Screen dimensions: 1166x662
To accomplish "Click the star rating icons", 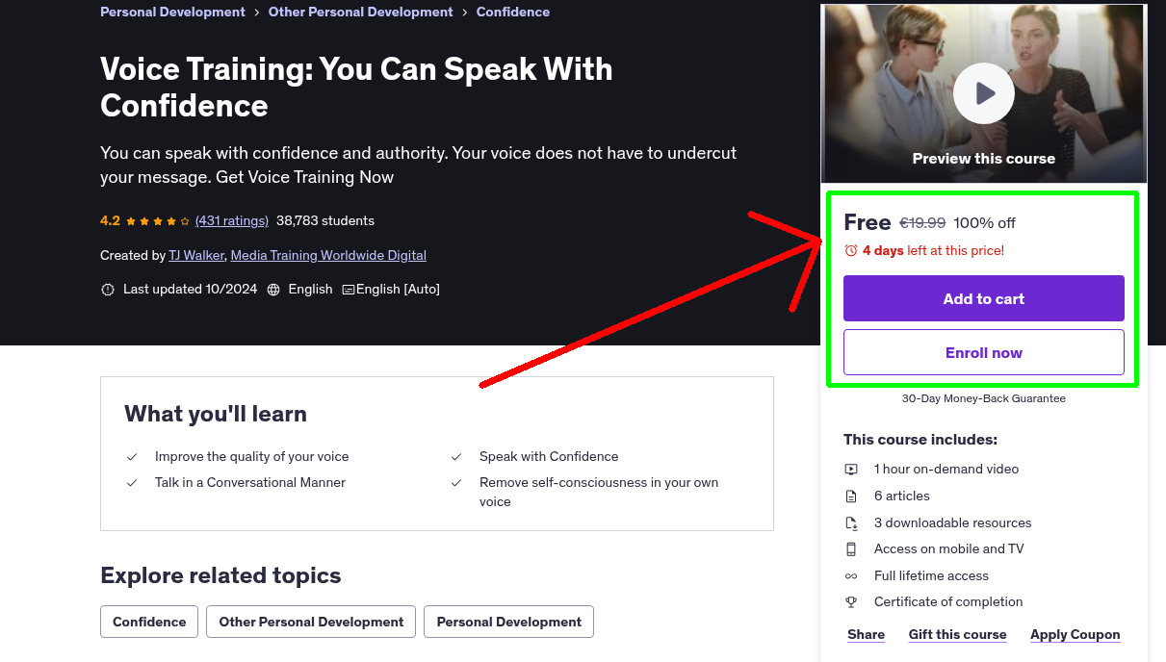I will click(x=159, y=221).
